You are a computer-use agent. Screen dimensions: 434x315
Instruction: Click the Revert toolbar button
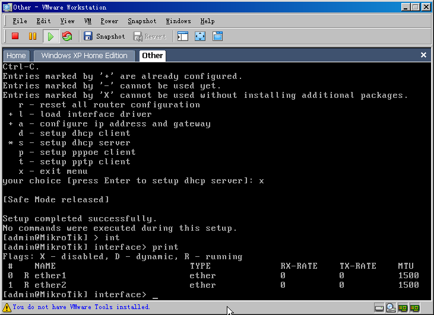(150, 36)
